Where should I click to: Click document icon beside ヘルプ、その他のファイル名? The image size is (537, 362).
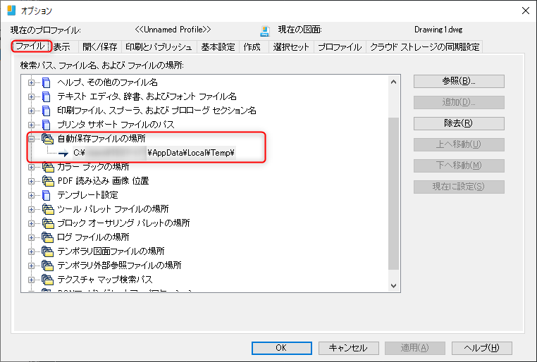46,82
